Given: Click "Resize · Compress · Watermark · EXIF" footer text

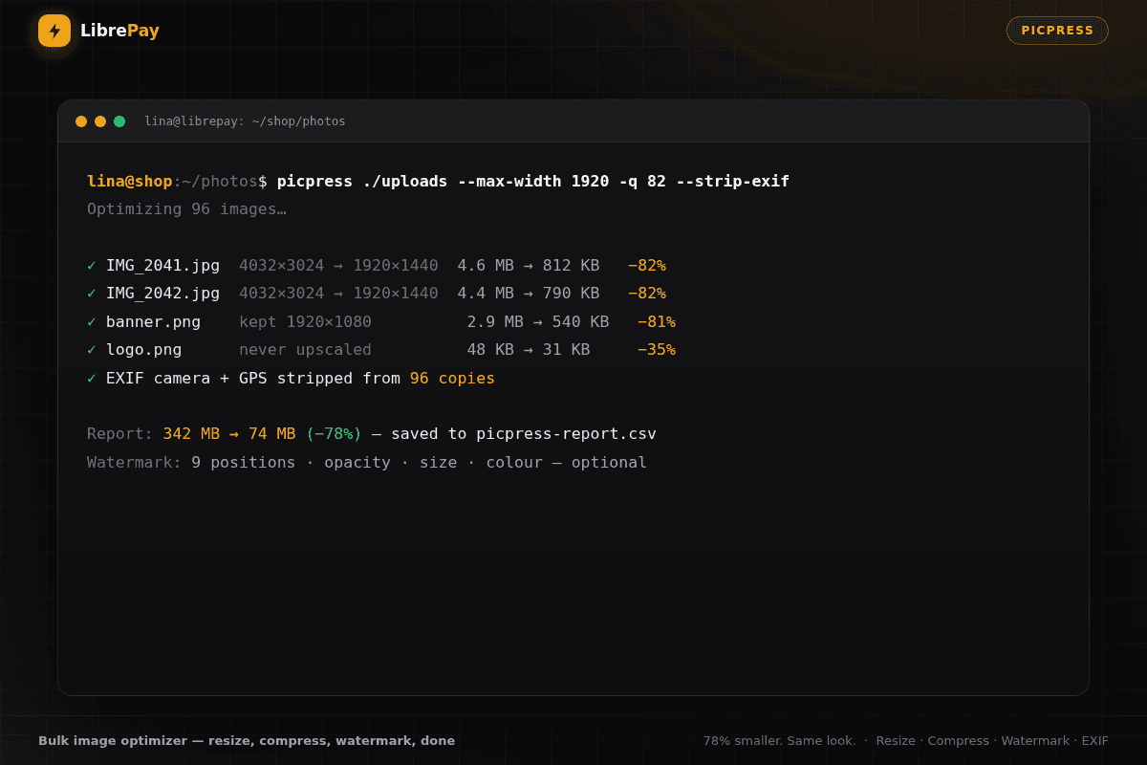Looking at the screenshot, I should coord(992,741).
